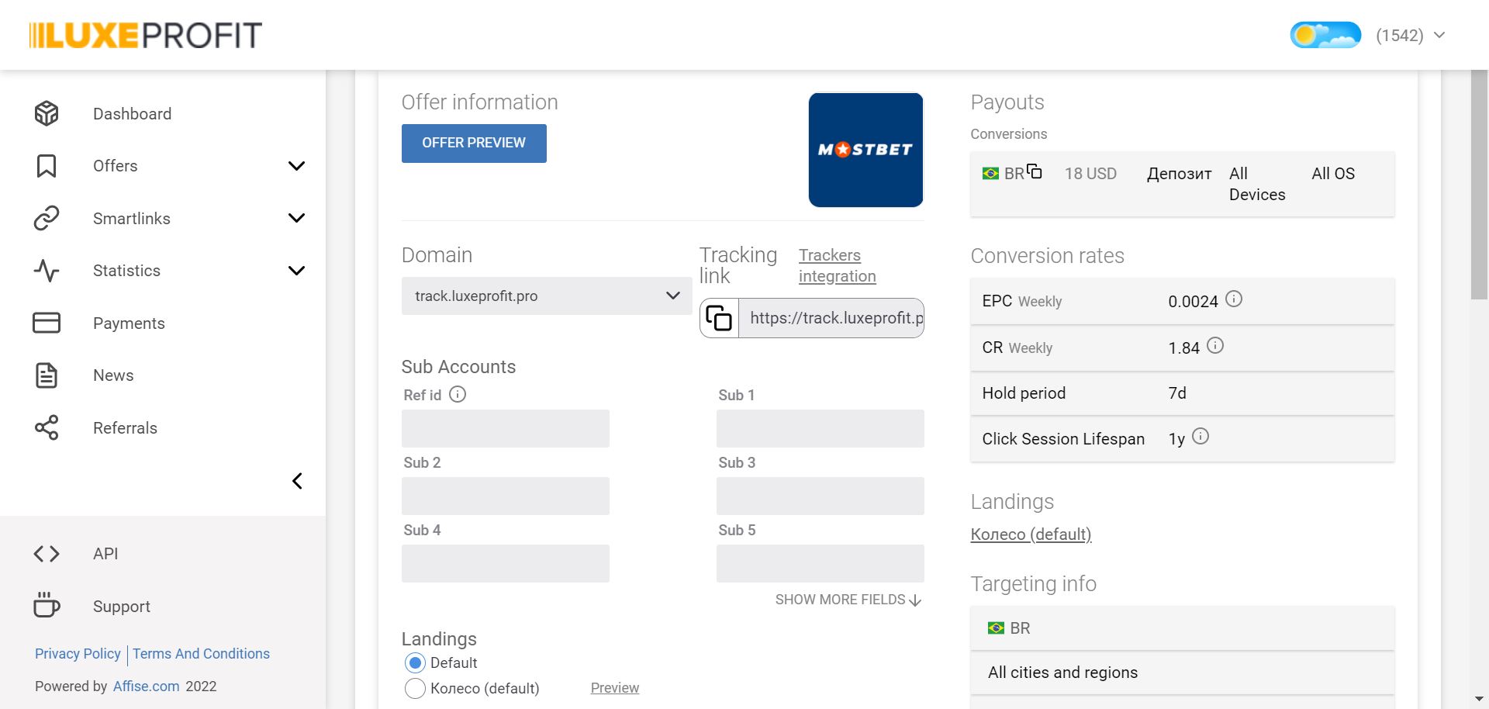
Task: Click the Referrals share icon
Action: tap(47, 427)
